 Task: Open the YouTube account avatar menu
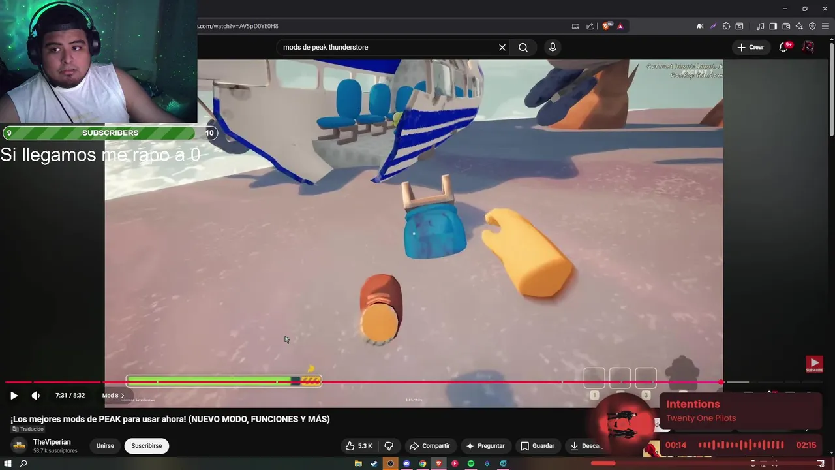tap(808, 47)
